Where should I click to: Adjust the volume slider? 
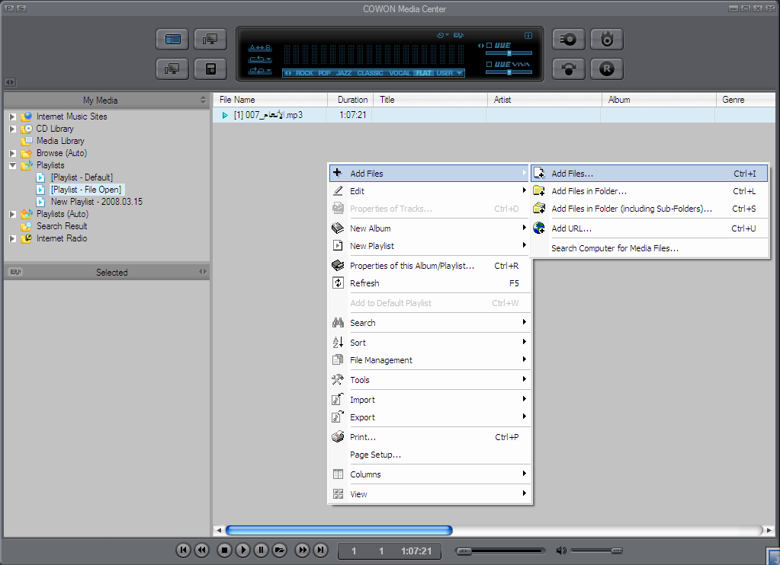596,551
